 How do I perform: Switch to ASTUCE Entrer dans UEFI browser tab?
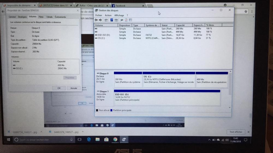(x=55, y=5)
